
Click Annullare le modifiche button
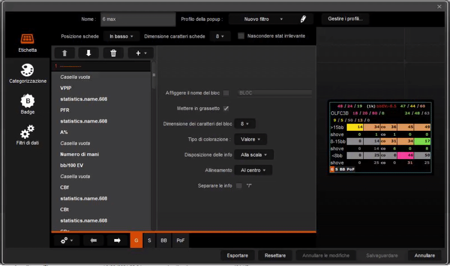pyautogui.click(x=326, y=255)
